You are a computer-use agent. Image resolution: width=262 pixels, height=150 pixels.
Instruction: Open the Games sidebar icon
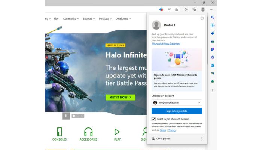213,49
